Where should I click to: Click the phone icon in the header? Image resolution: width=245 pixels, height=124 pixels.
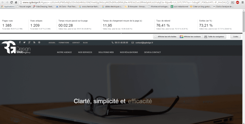click(113, 42)
